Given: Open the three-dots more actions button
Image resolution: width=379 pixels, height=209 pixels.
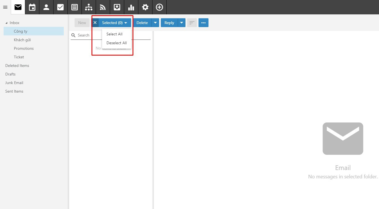Looking at the screenshot, I should click(204, 23).
